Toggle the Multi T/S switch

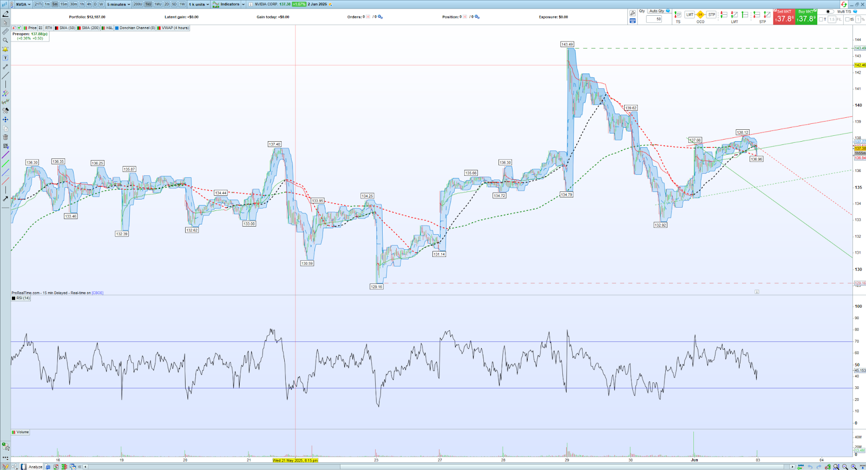[x=830, y=11]
